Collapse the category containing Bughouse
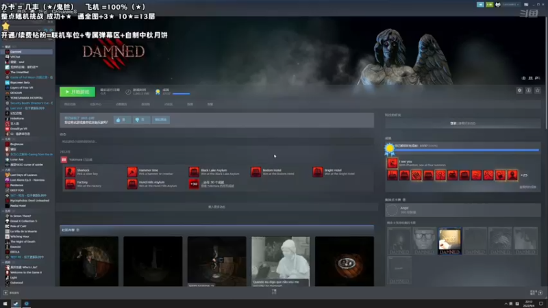This screenshot has width=548, height=308. click(x=3, y=139)
